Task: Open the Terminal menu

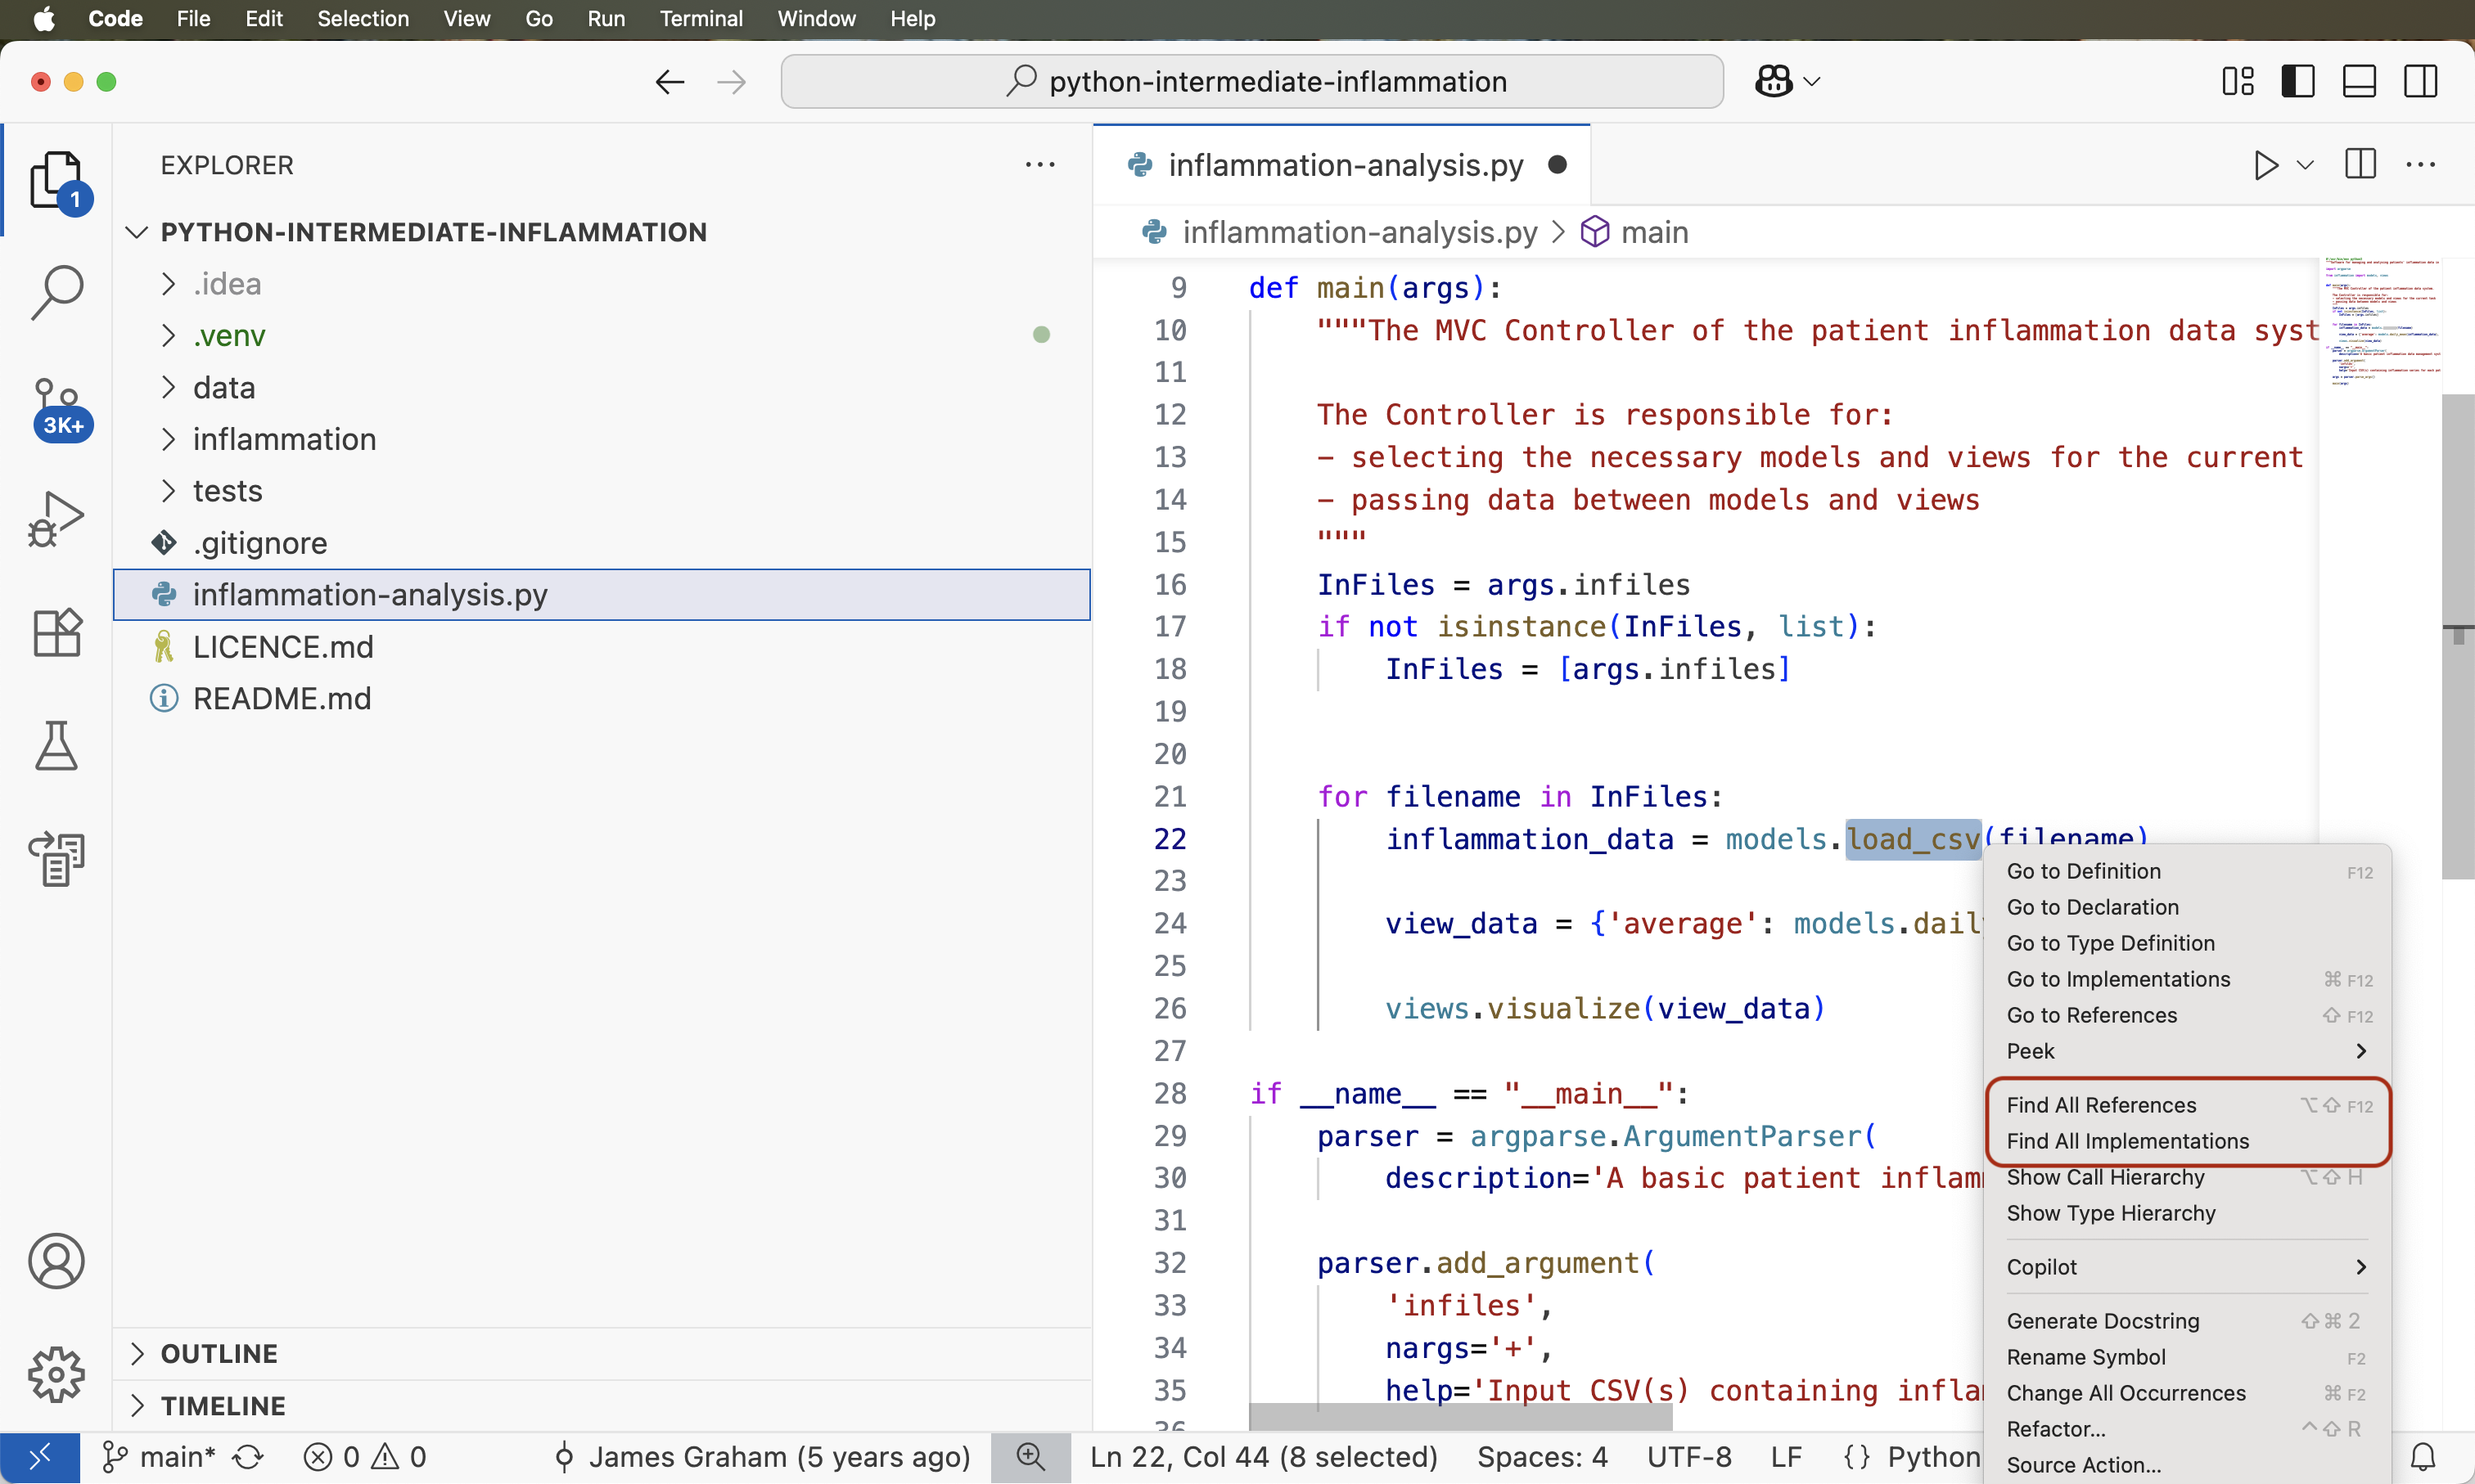Action: (x=701, y=18)
